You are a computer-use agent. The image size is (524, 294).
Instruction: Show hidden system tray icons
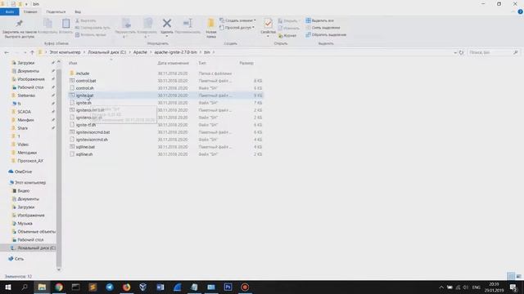click(x=441, y=287)
